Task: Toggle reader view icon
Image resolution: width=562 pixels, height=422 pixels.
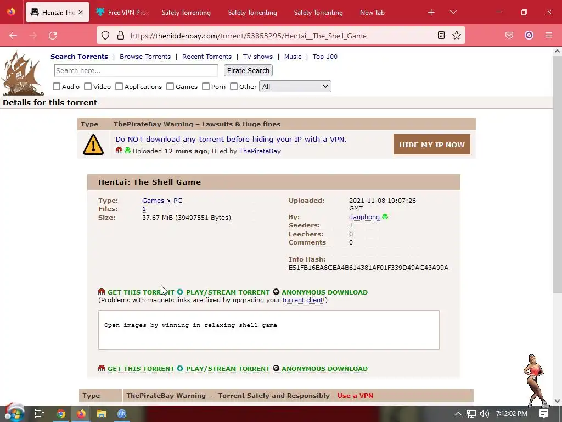Action: click(441, 35)
